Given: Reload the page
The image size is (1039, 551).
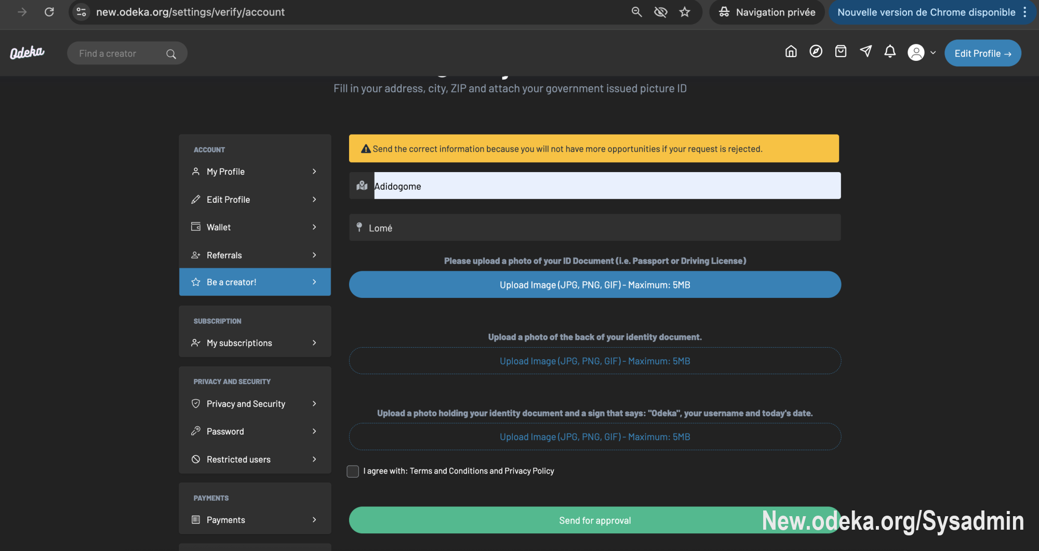Looking at the screenshot, I should (x=49, y=12).
